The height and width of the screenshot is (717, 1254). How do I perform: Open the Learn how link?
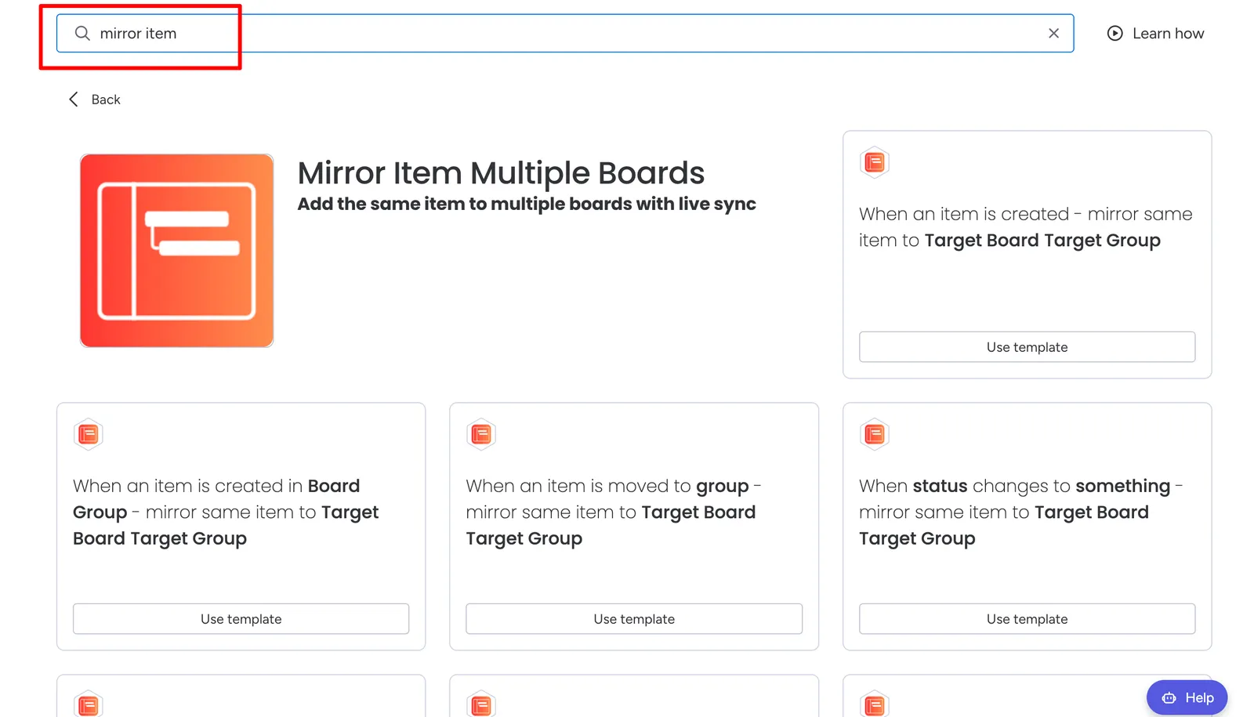(x=1155, y=33)
